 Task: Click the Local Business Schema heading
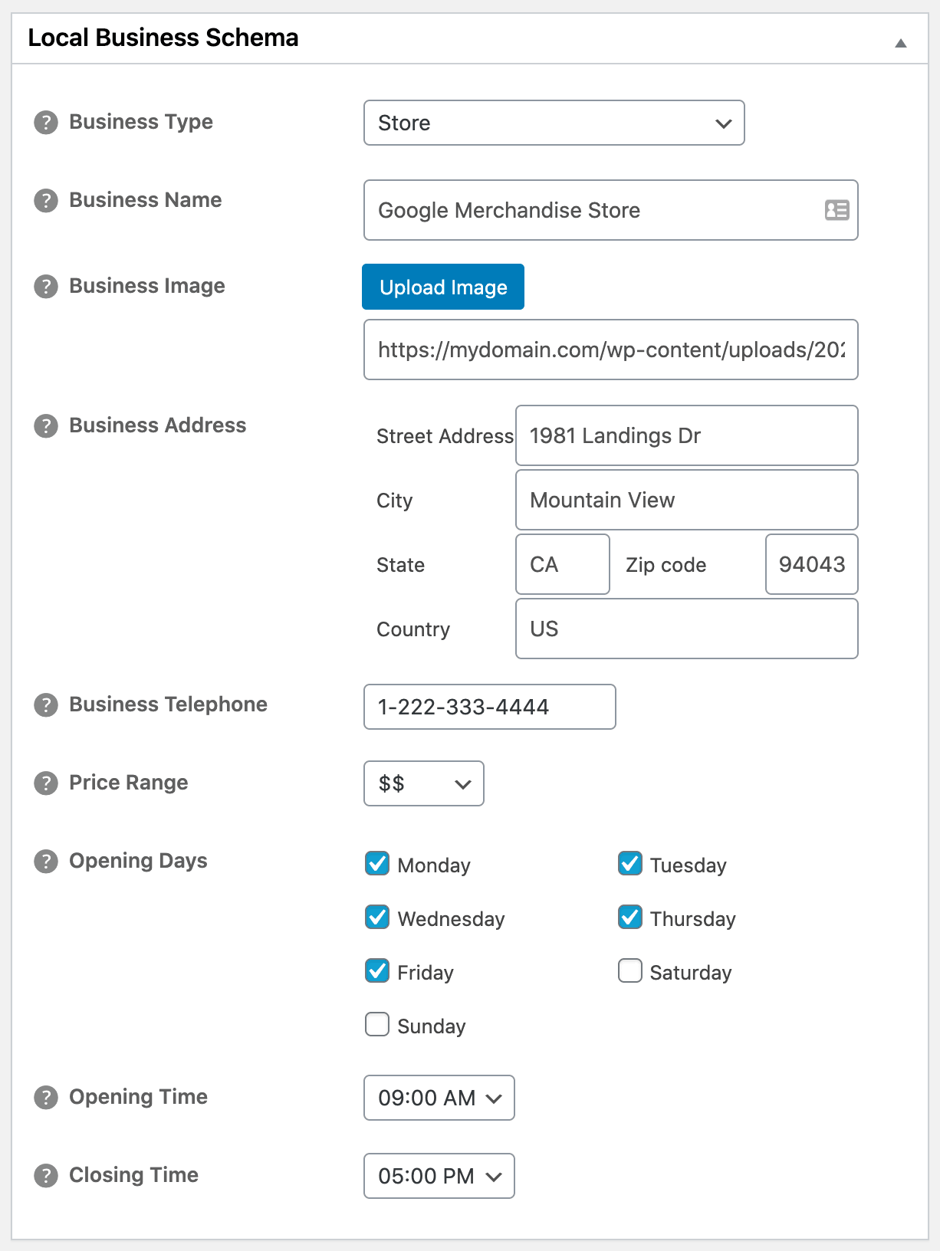(163, 38)
